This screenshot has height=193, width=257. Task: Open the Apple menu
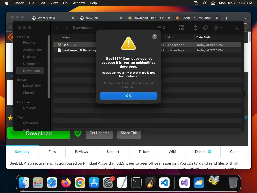pyautogui.click(x=7, y=3)
